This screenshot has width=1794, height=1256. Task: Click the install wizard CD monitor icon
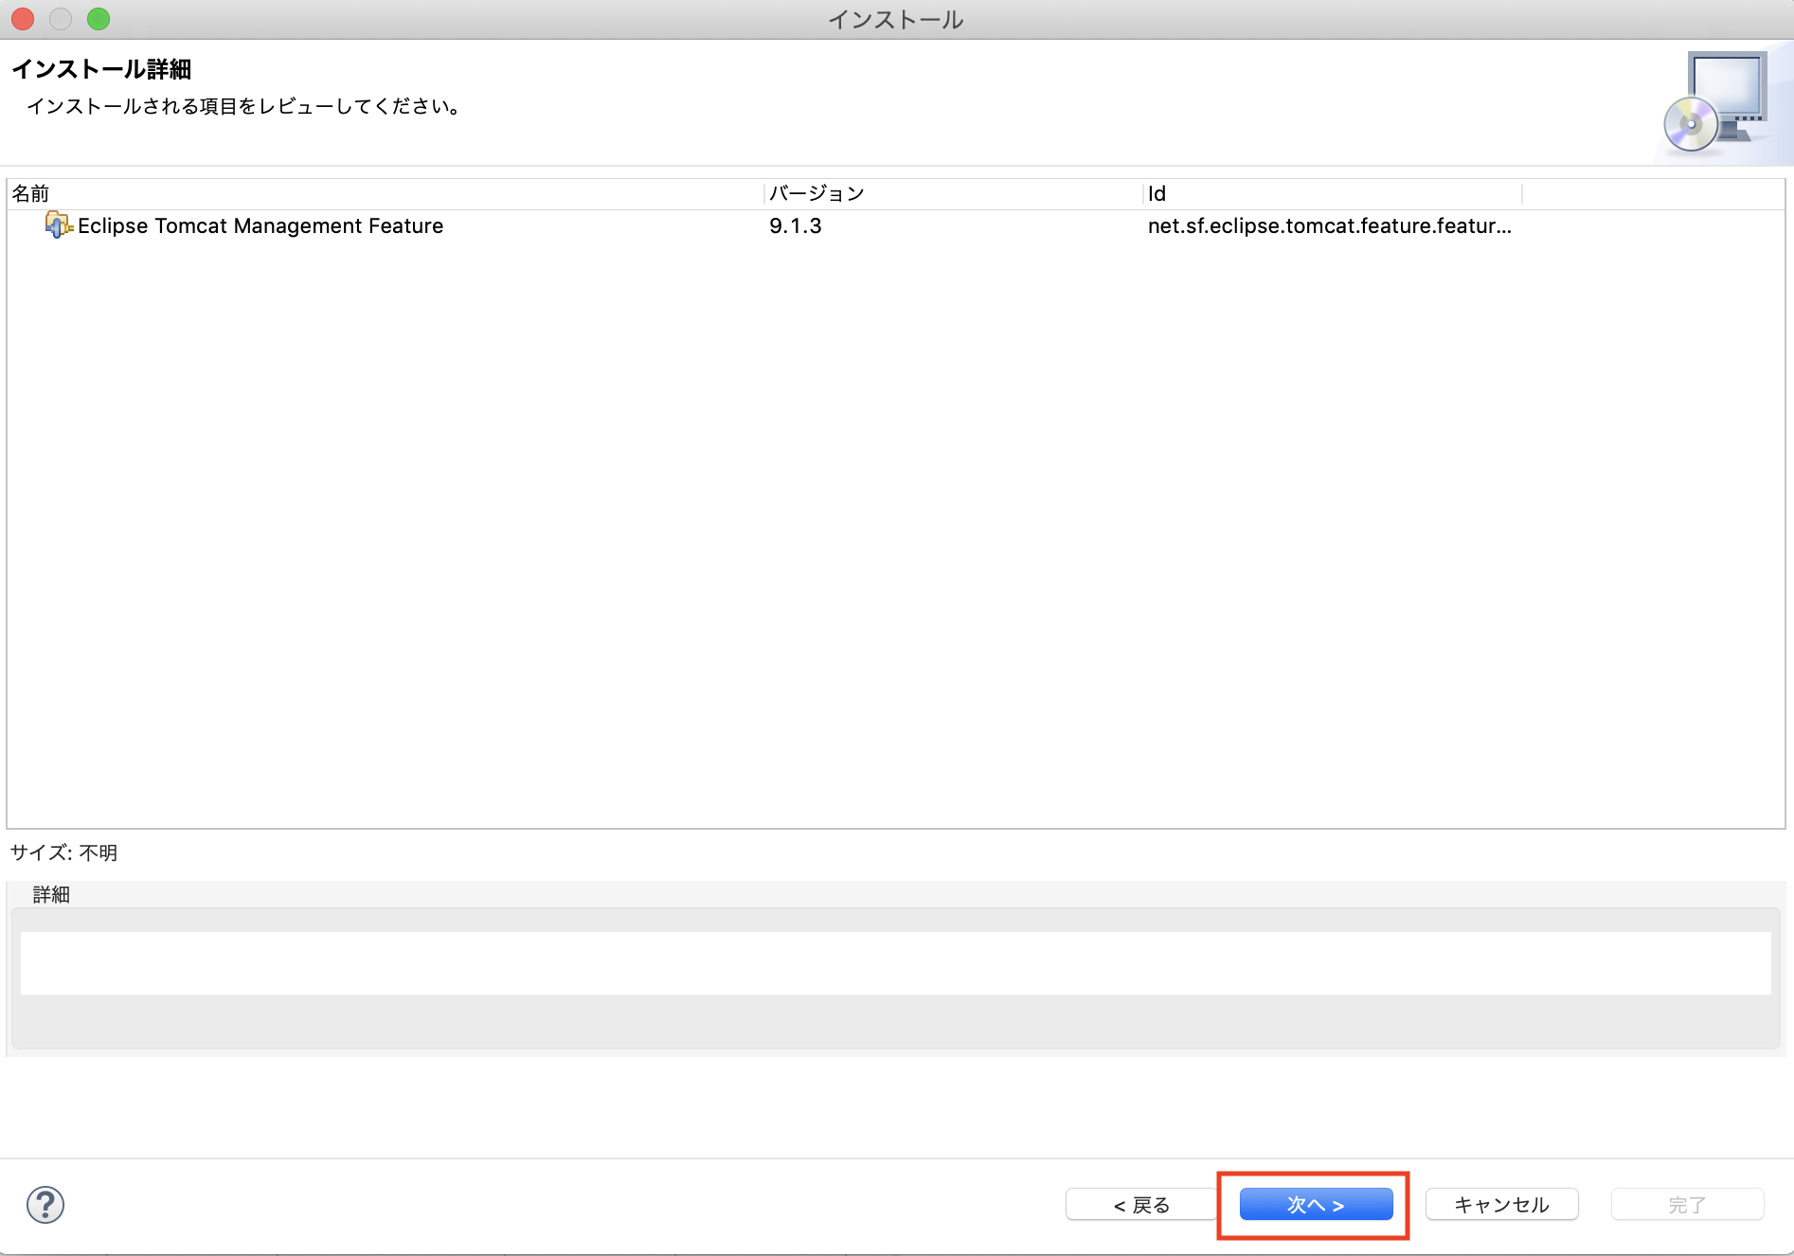(1716, 102)
